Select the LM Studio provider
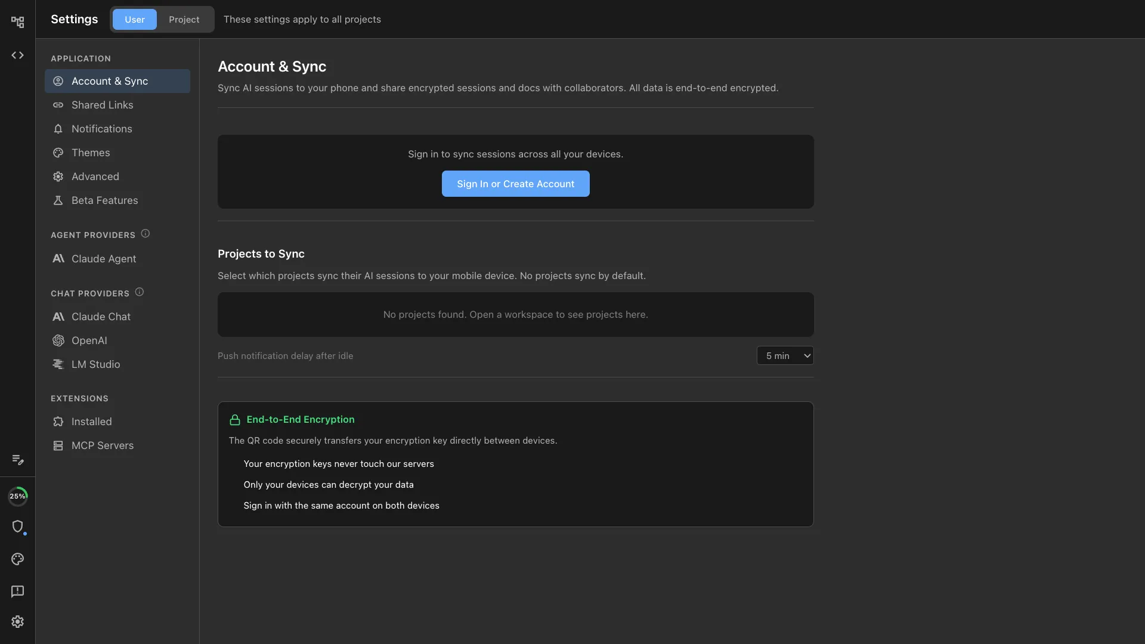 95,364
